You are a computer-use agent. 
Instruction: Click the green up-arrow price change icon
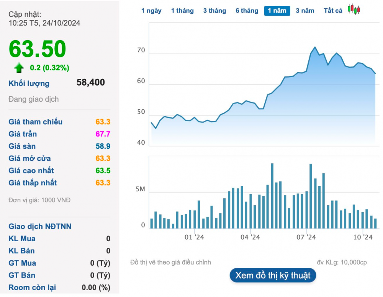click(19, 68)
